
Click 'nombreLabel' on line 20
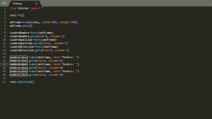coord(19,75)
